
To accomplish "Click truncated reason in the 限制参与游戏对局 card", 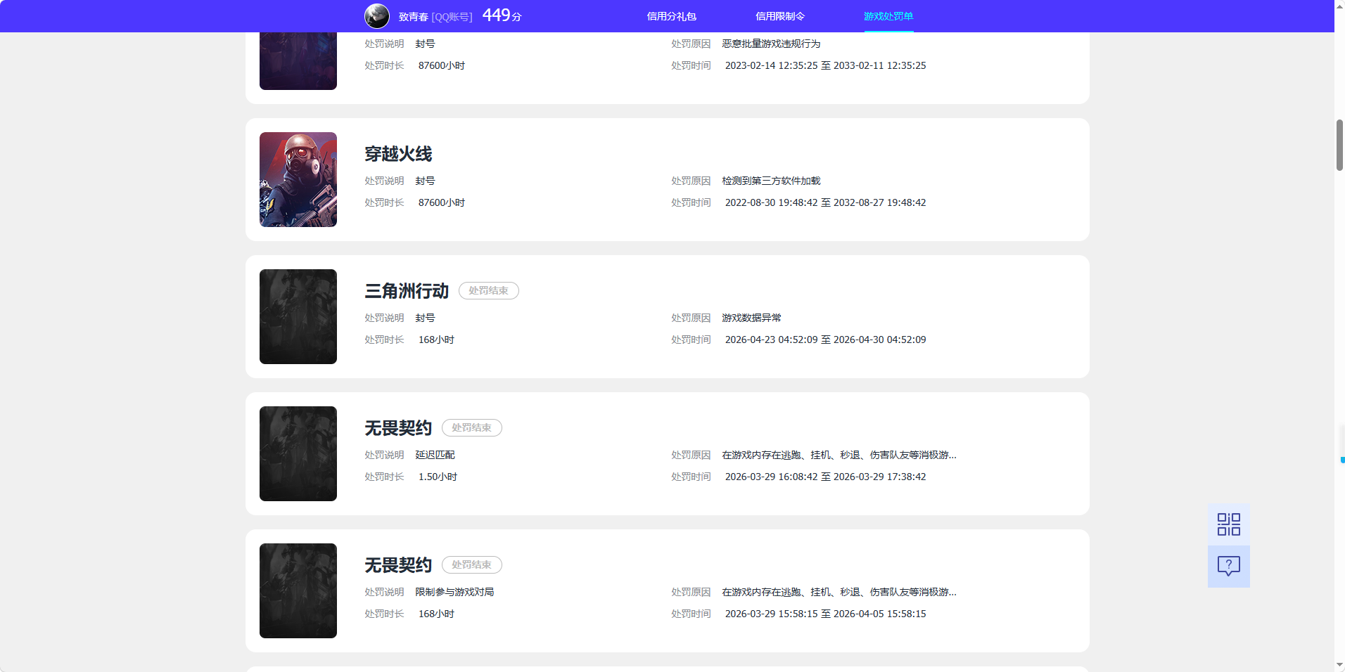I will [x=839, y=592].
